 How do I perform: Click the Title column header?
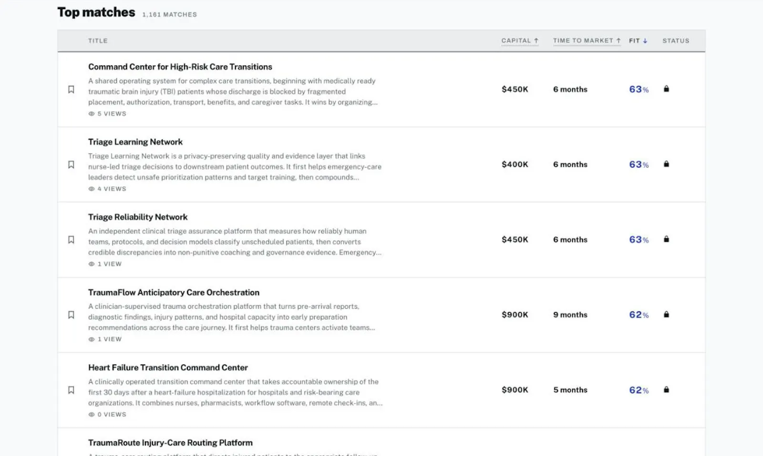[x=98, y=41]
